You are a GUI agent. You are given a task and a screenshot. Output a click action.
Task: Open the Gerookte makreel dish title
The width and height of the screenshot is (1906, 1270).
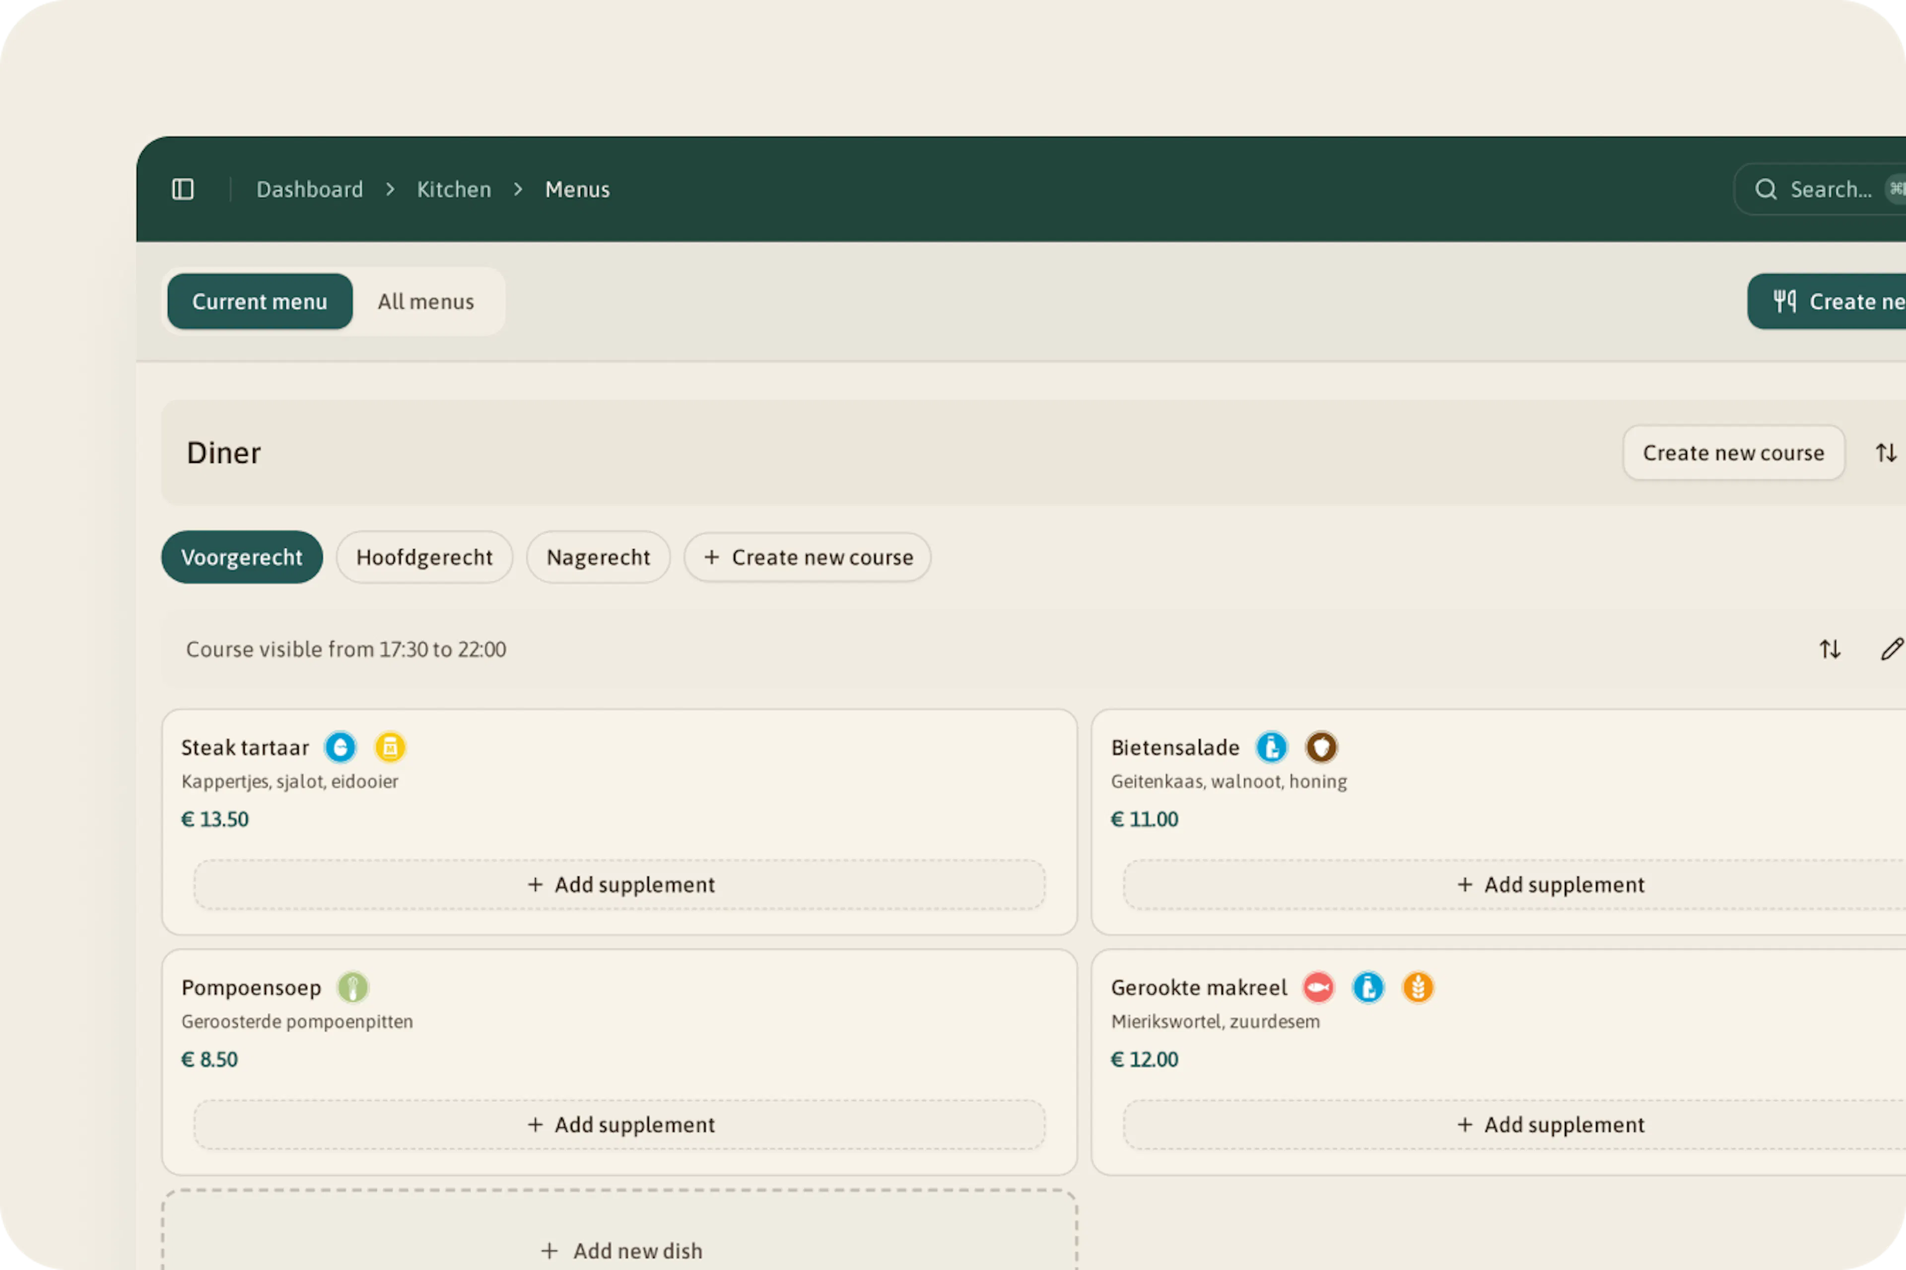1199,988
